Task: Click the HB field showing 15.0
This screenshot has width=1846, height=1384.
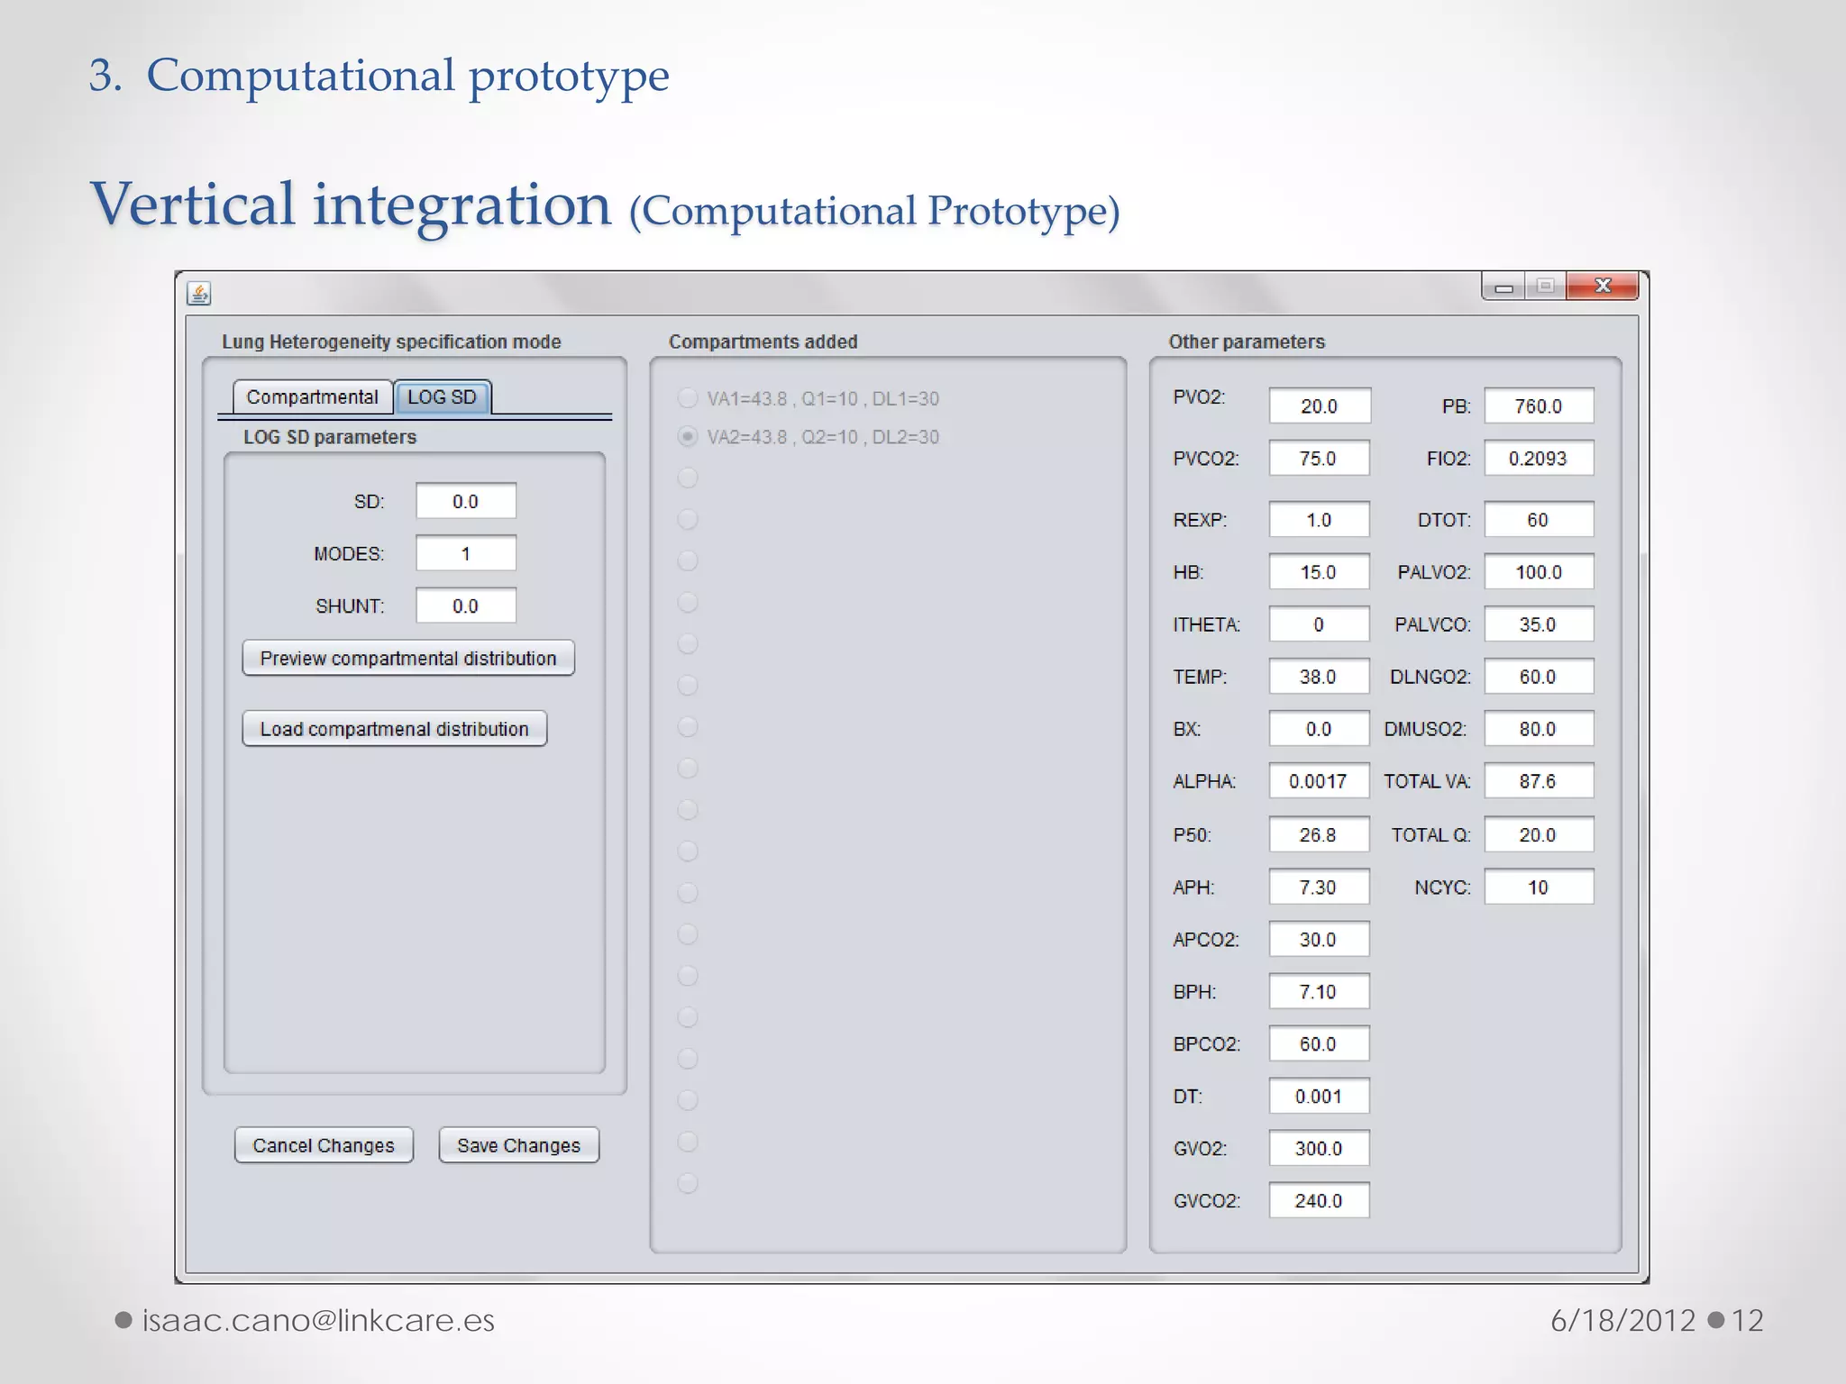Action: coord(1320,571)
